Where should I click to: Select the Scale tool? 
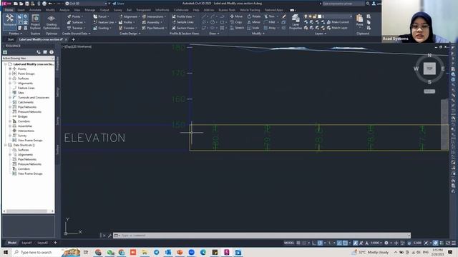pos(253,28)
